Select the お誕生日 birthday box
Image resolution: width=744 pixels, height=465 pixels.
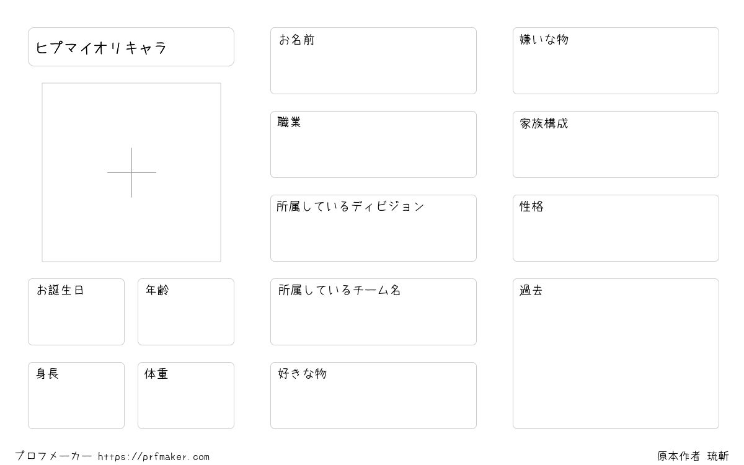tap(76, 312)
